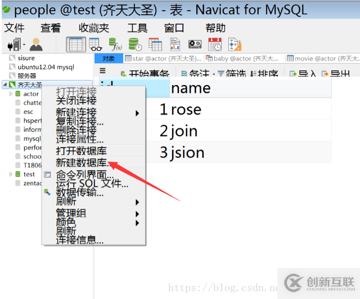Open the View toolbar icon

click(95, 44)
